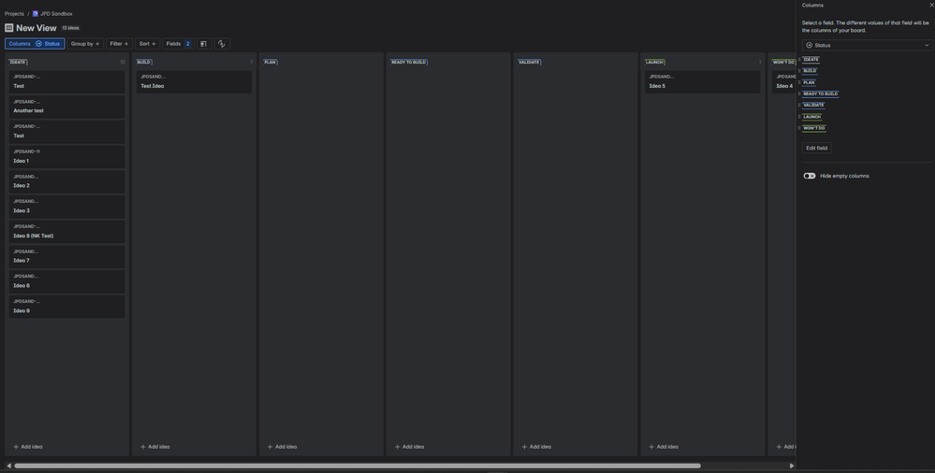Click the board view icon beside New View
The height and width of the screenshot is (473, 935).
pyautogui.click(x=9, y=27)
